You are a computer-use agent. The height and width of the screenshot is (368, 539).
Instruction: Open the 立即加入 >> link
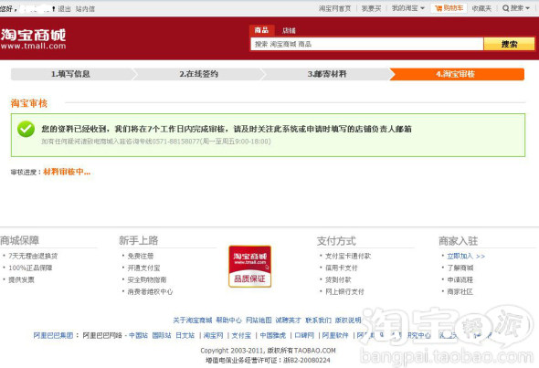point(466,256)
